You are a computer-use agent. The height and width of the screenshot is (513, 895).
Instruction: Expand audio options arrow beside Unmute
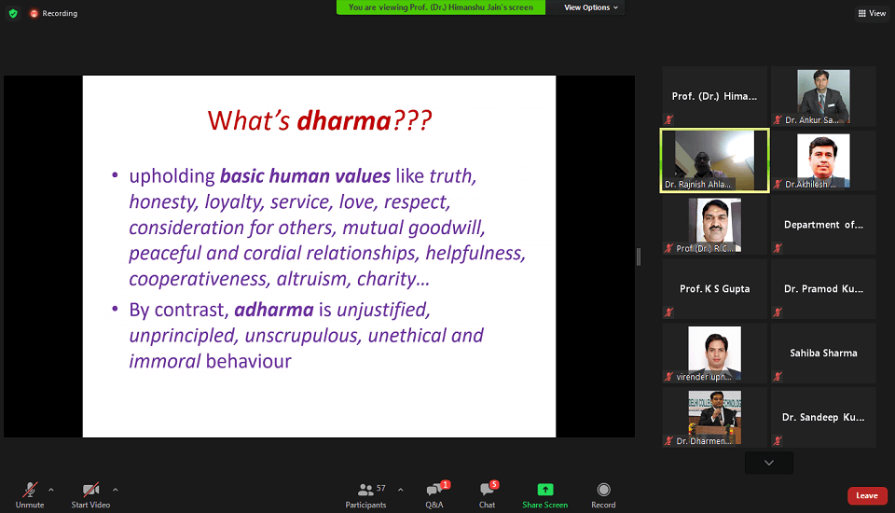(50, 489)
